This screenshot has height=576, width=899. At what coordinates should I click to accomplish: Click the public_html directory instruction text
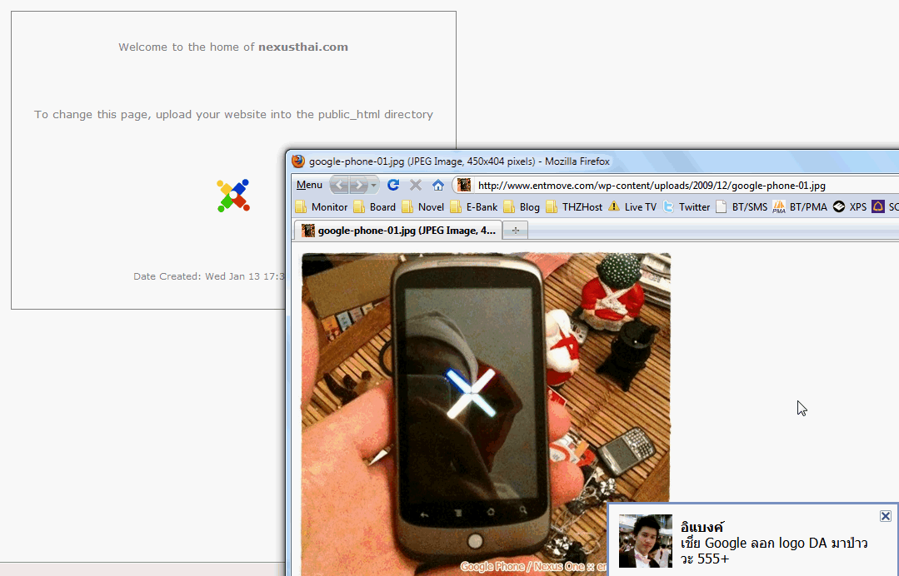click(x=233, y=115)
